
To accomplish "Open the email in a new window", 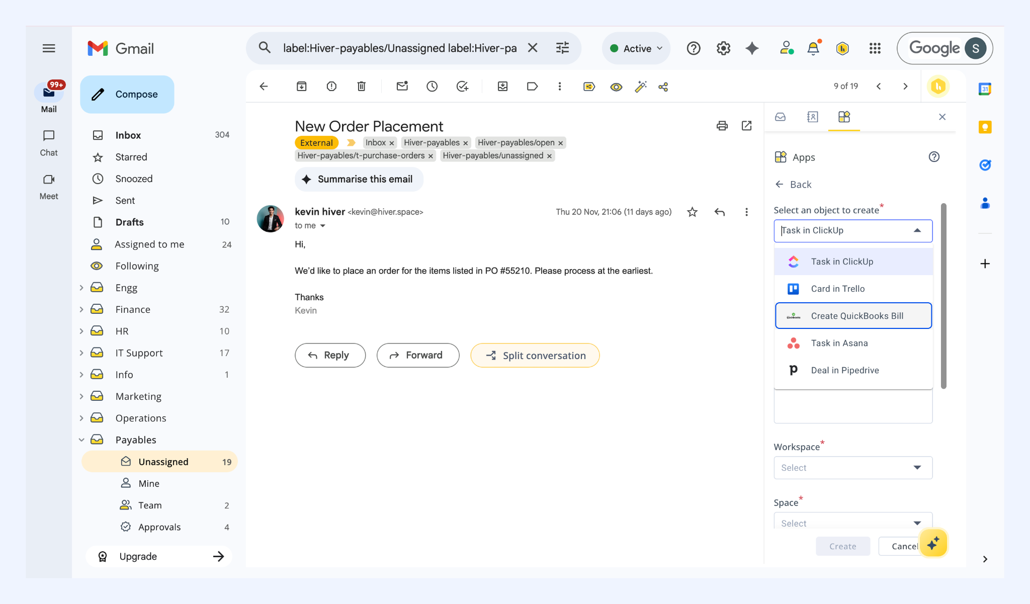I will pyautogui.click(x=747, y=126).
